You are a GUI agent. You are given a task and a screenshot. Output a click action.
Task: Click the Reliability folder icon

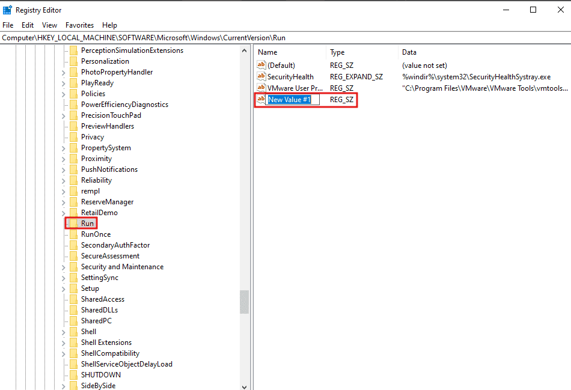pyautogui.click(x=73, y=180)
